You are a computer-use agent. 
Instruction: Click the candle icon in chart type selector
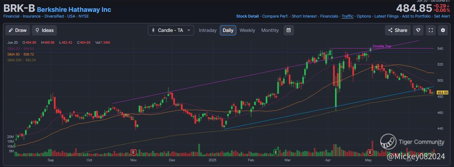click(x=154, y=30)
